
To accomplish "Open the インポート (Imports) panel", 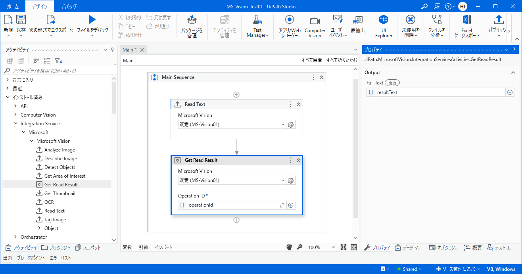I will (x=164, y=247).
